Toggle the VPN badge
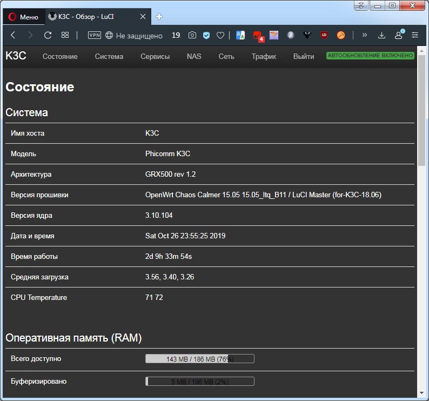429x401 pixels. pos(95,35)
